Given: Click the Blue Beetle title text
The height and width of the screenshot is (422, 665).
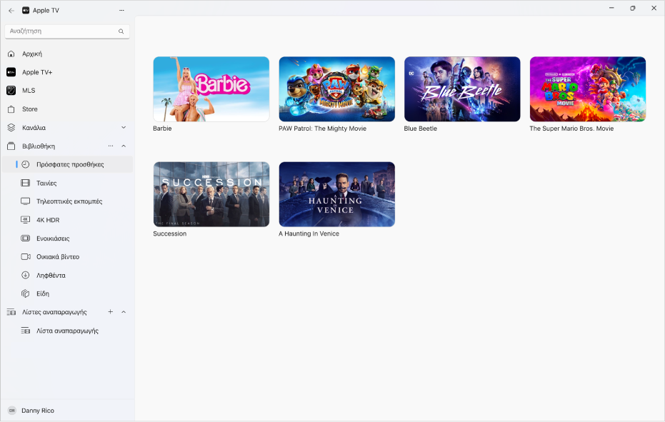Looking at the screenshot, I should point(420,129).
